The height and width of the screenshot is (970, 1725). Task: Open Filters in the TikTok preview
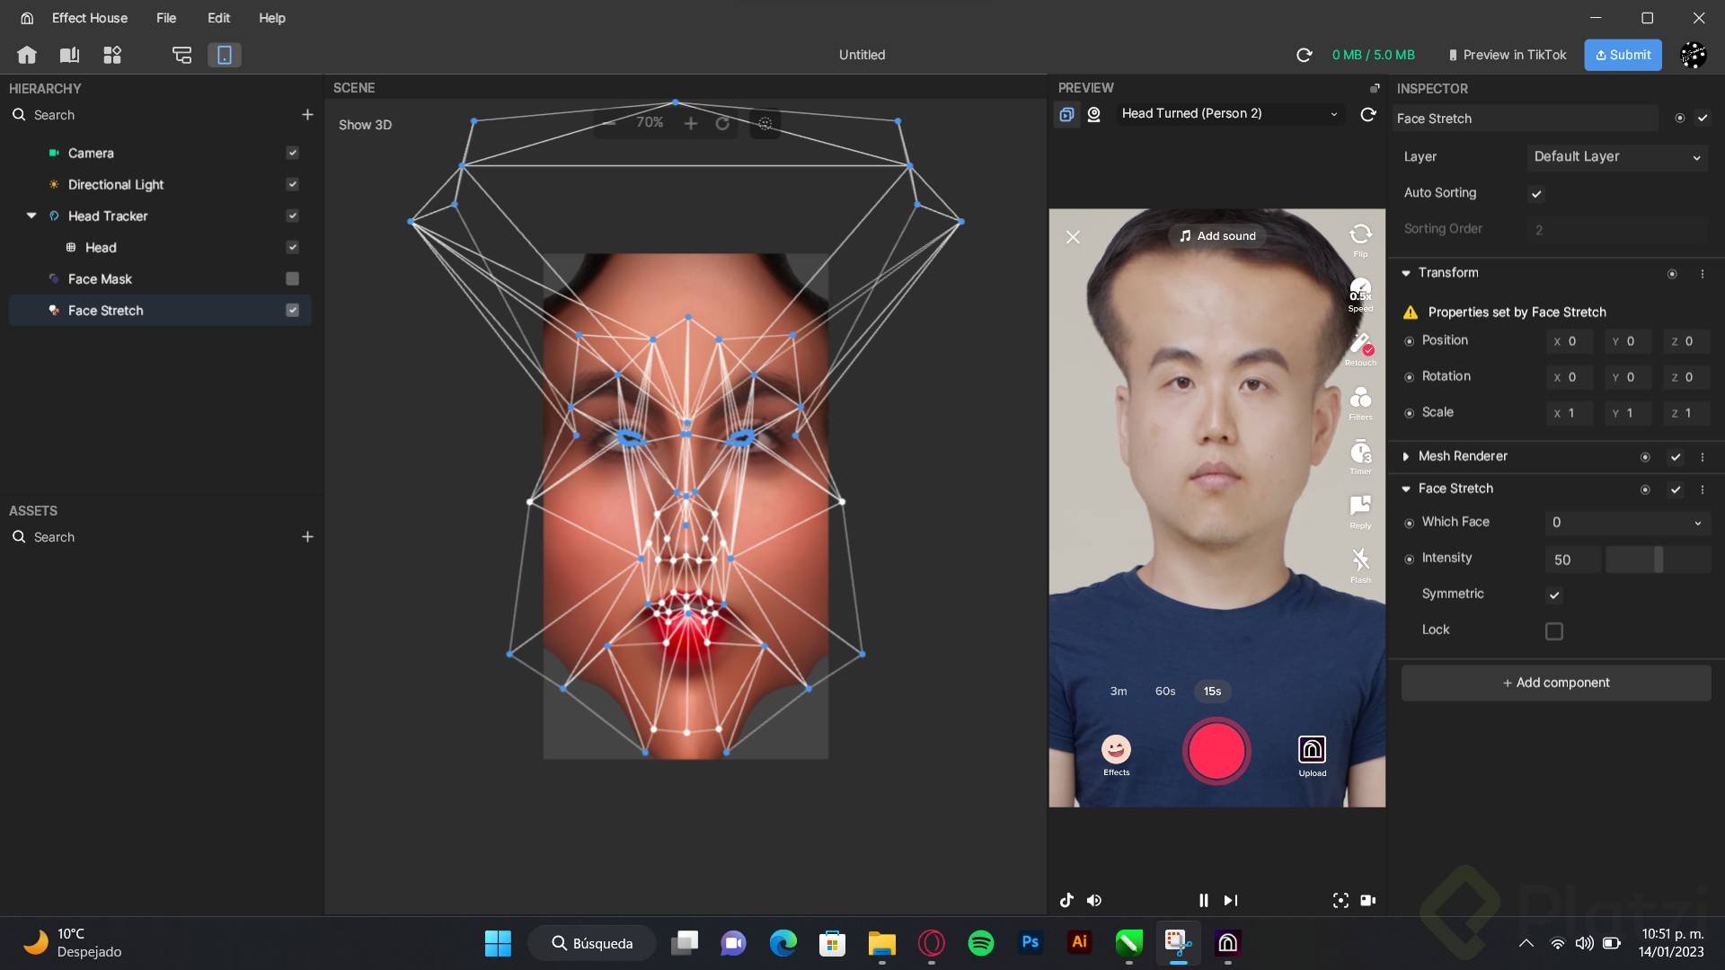[x=1360, y=402]
